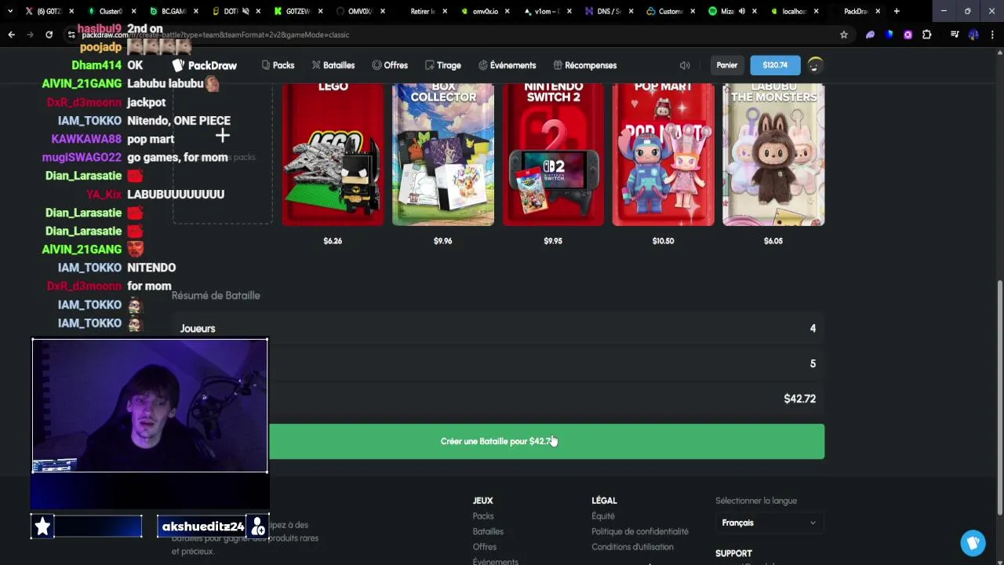Open the footer Offres link
This screenshot has height=565, width=1004.
click(485, 547)
